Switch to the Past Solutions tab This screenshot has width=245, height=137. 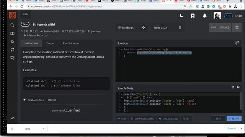coord(71,43)
